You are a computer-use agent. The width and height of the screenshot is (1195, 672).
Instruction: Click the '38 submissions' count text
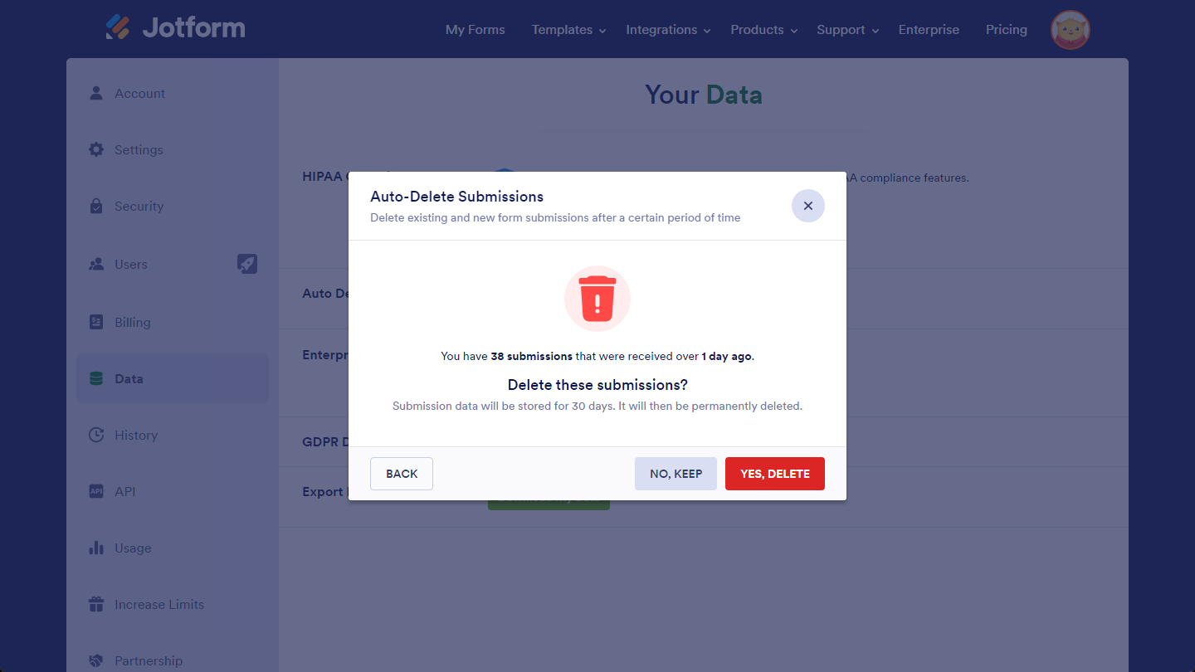coord(531,356)
